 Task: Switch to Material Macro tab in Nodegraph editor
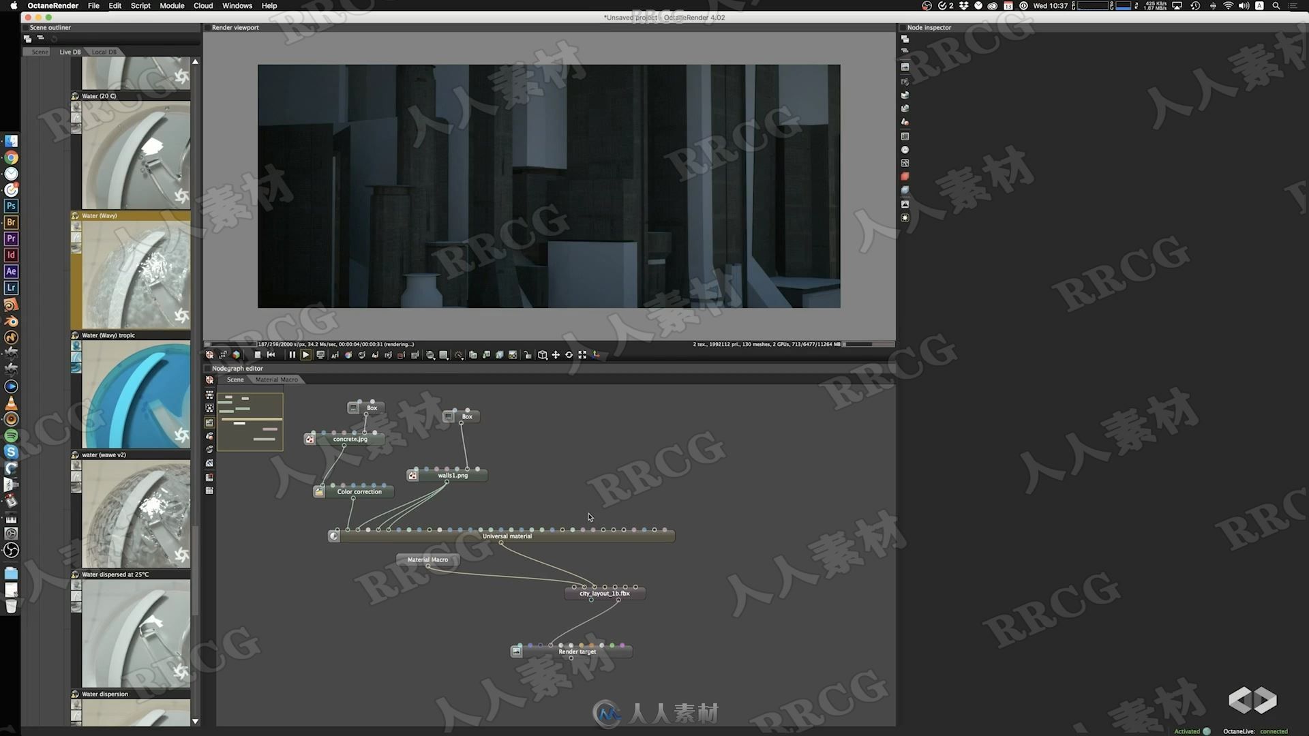277,380
